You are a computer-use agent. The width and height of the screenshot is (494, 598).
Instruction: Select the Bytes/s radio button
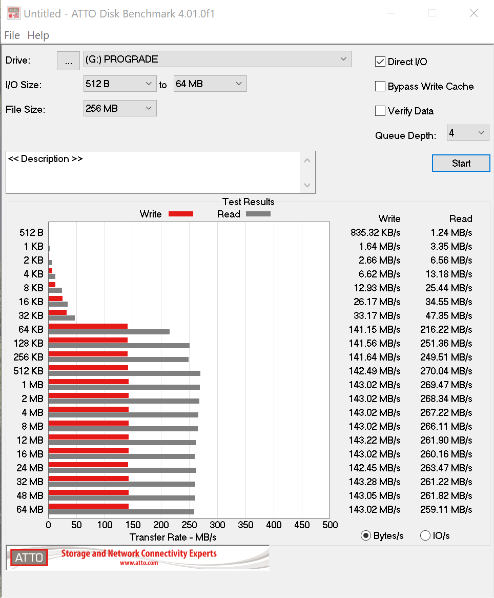pyautogui.click(x=366, y=536)
